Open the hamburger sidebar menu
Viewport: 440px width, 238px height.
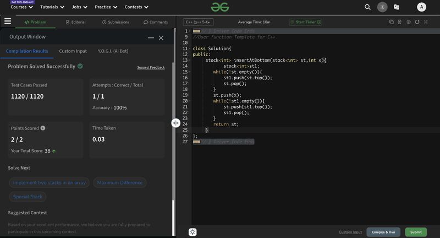pyautogui.click(x=8, y=21)
